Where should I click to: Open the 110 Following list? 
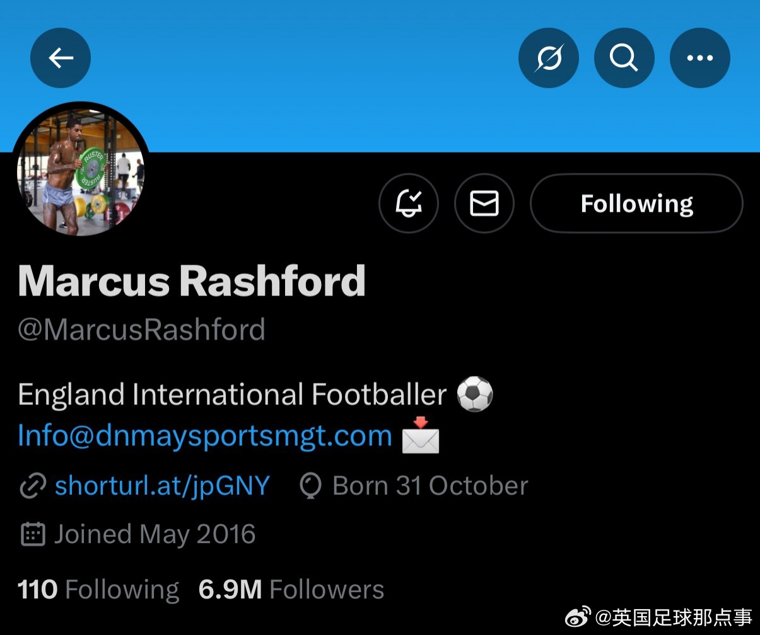coord(98,590)
